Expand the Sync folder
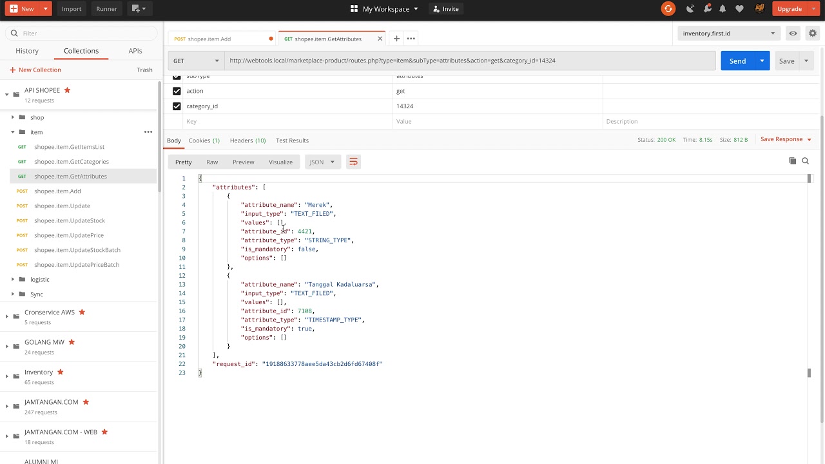 pyautogui.click(x=13, y=295)
